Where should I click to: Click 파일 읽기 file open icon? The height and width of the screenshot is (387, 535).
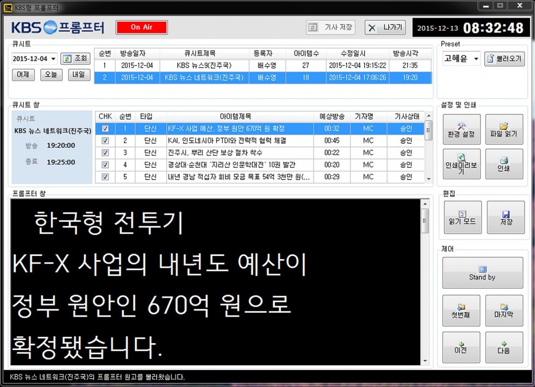tap(504, 130)
